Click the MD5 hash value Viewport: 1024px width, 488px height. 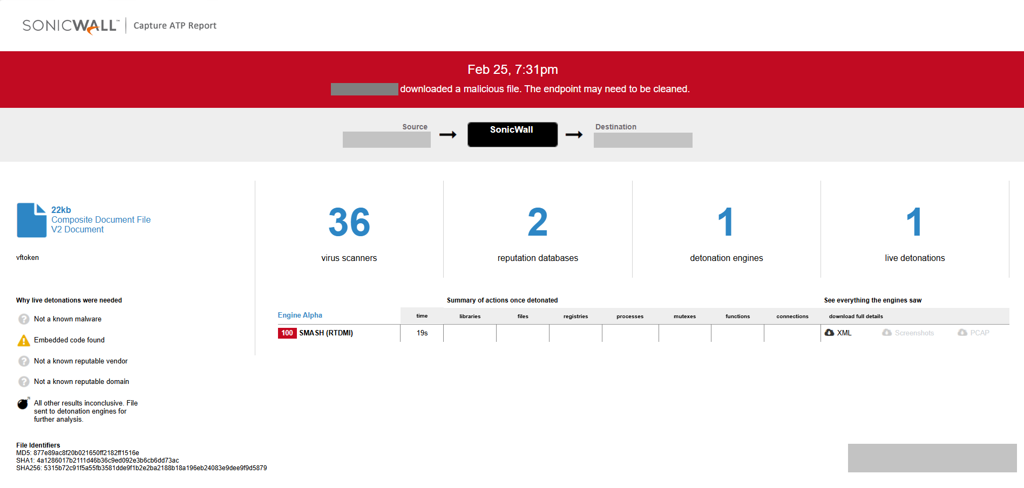click(86, 453)
